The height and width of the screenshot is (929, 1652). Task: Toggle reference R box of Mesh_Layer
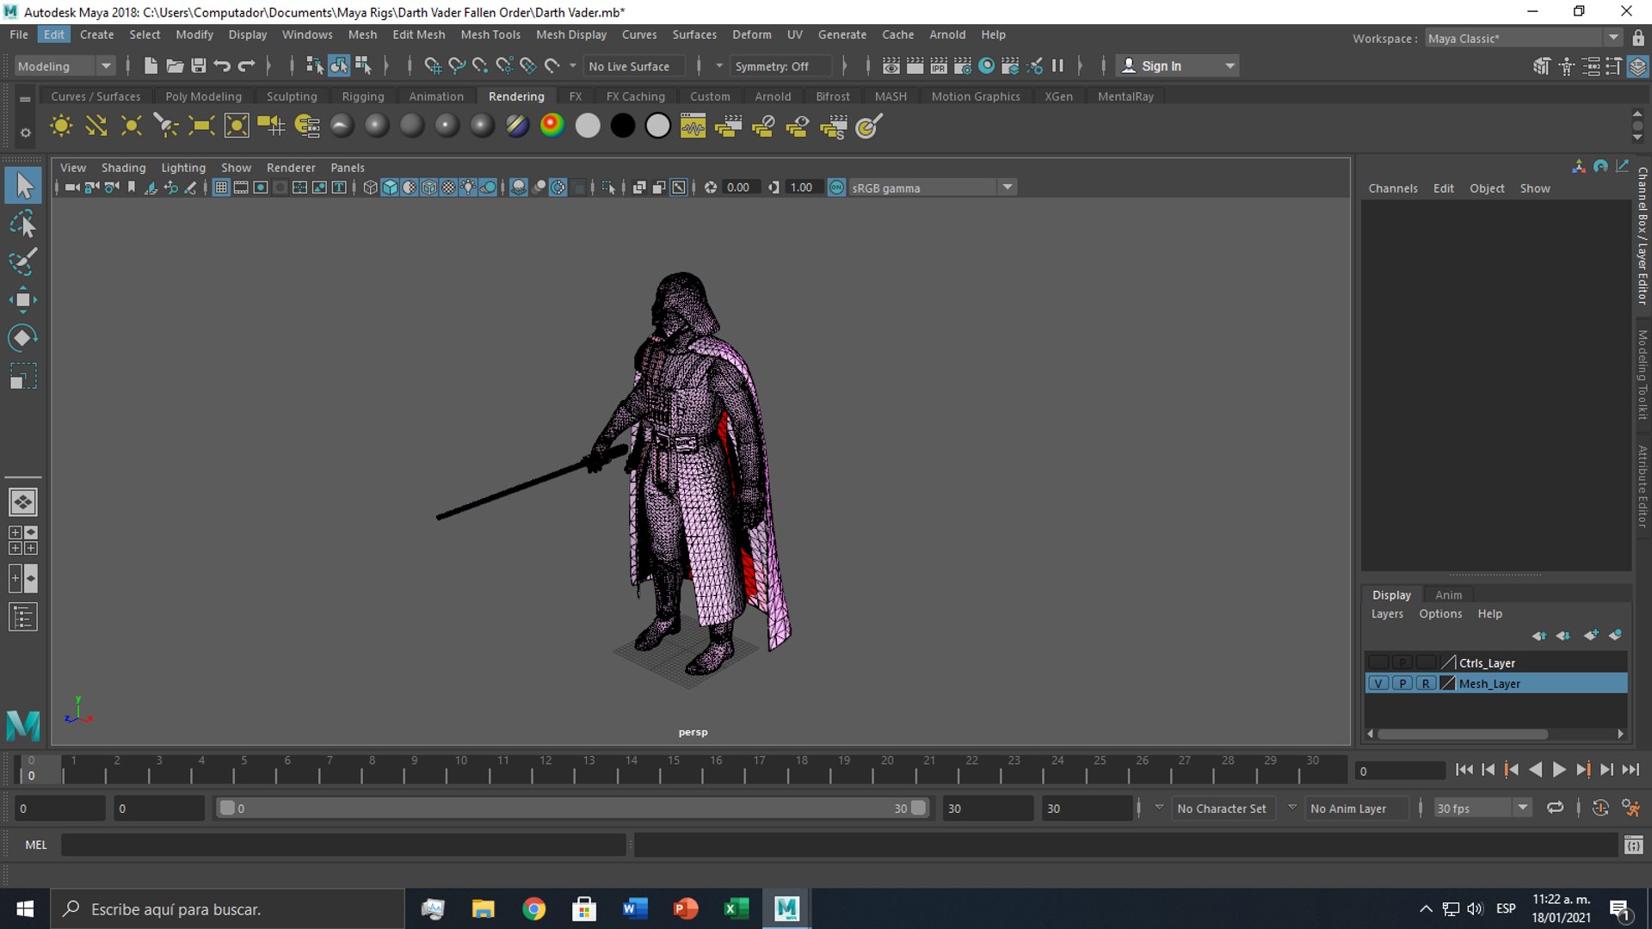tap(1426, 683)
